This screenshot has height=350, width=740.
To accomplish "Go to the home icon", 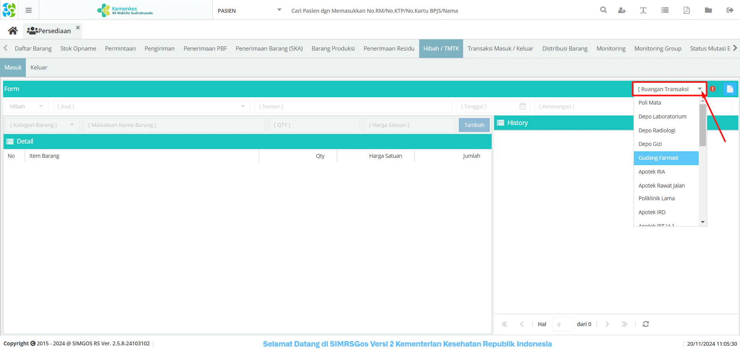I will 13,30.
